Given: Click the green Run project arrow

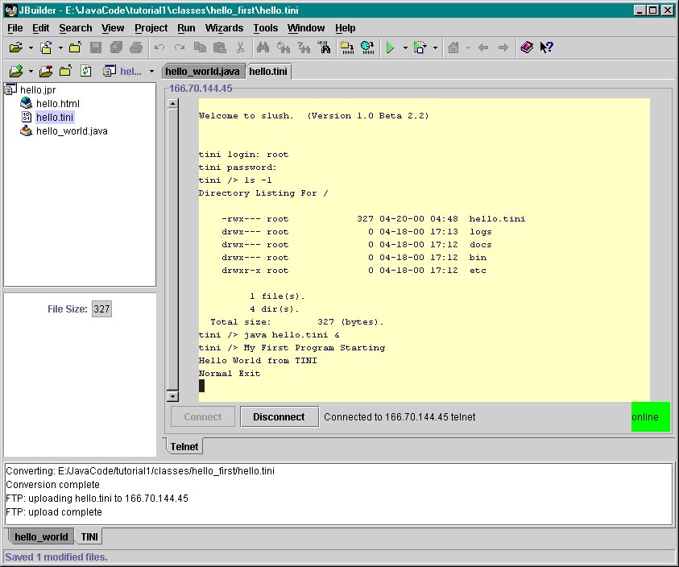Looking at the screenshot, I should click(390, 48).
